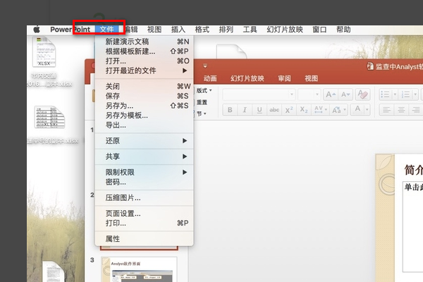The image size is (423, 282).
Task: Decrease font size with A▼ icon
Action: click(345, 94)
